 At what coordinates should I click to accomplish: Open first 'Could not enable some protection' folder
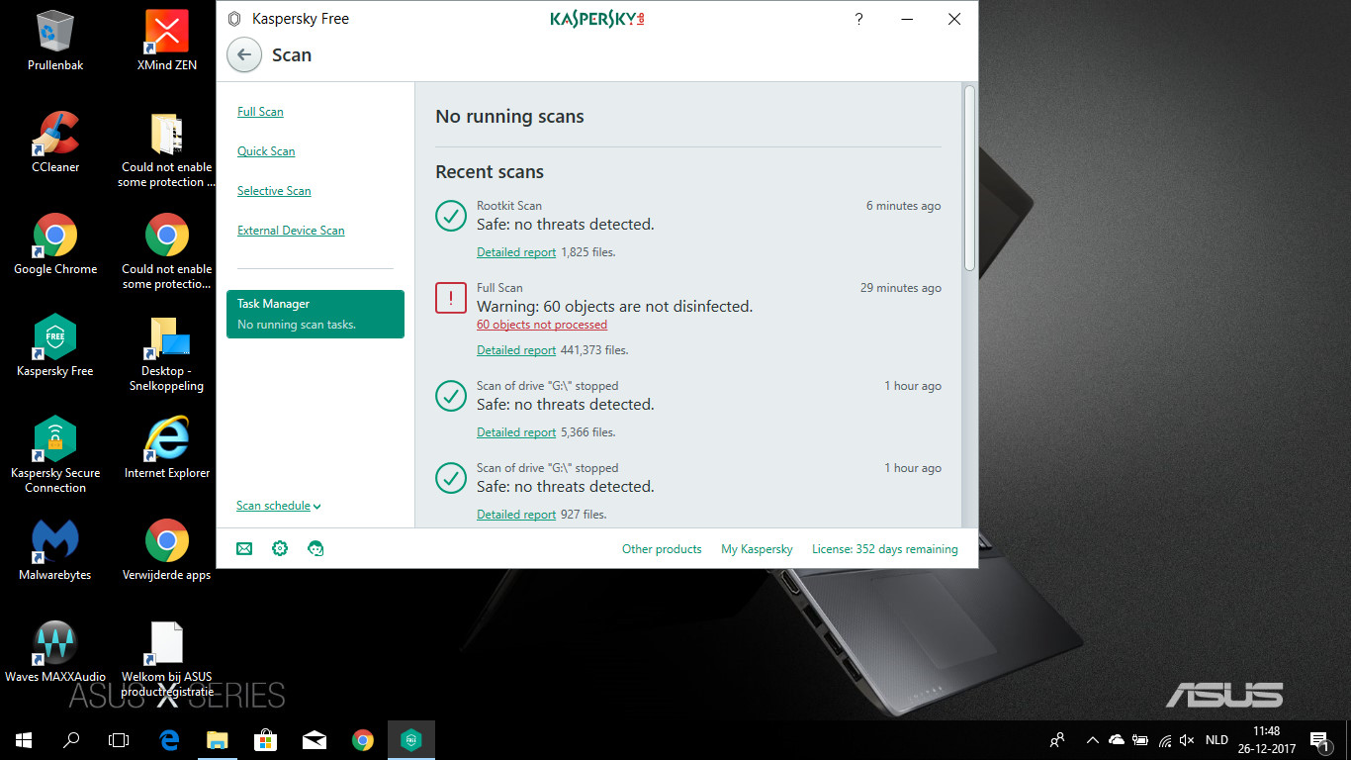point(167,150)
